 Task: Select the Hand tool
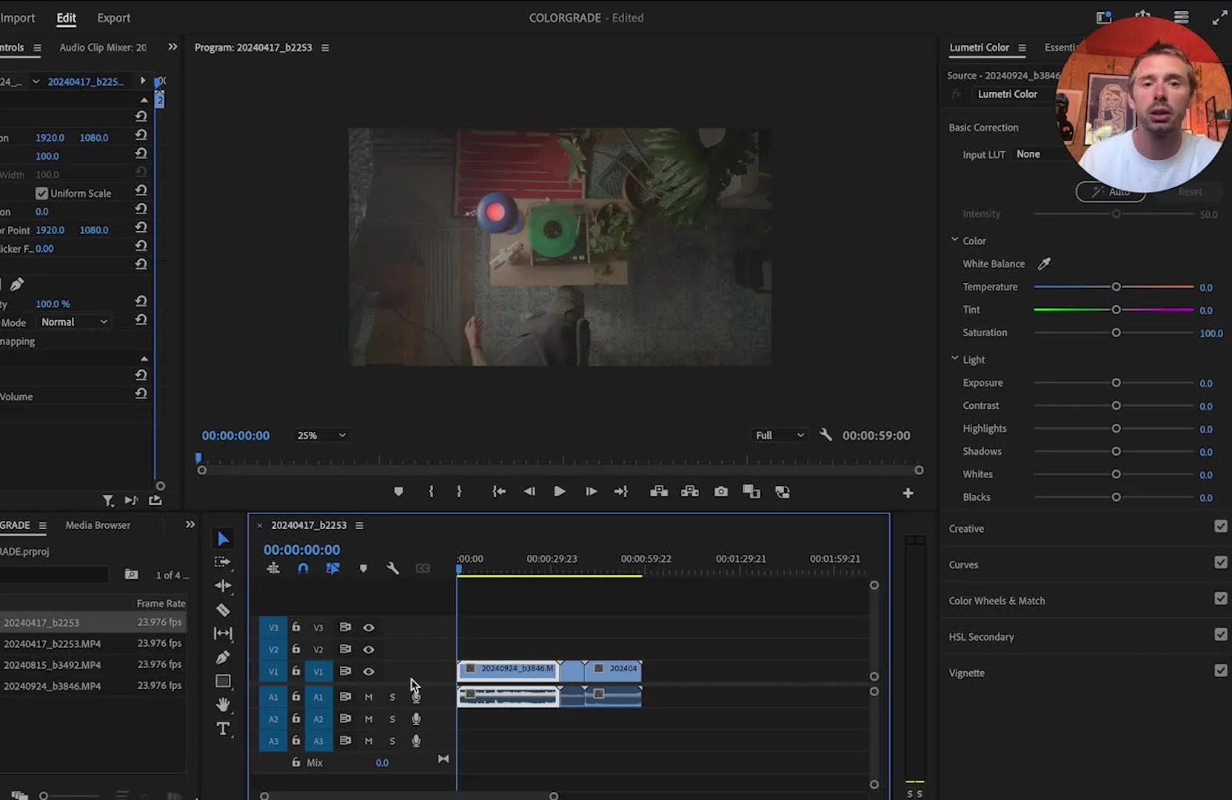pos(223,704)
